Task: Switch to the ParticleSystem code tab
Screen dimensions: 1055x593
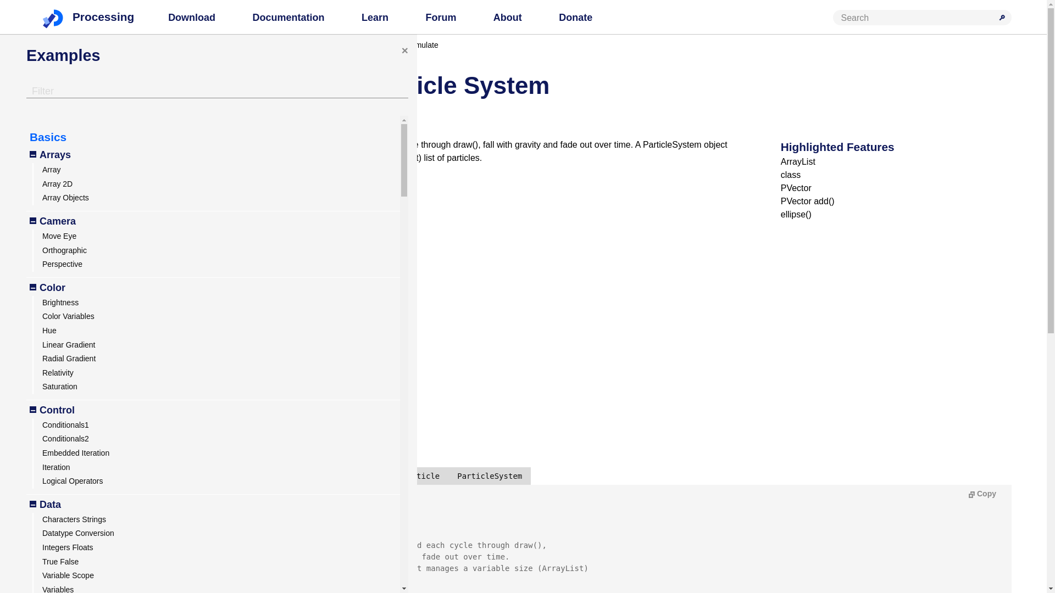Action: pos(489,476)
